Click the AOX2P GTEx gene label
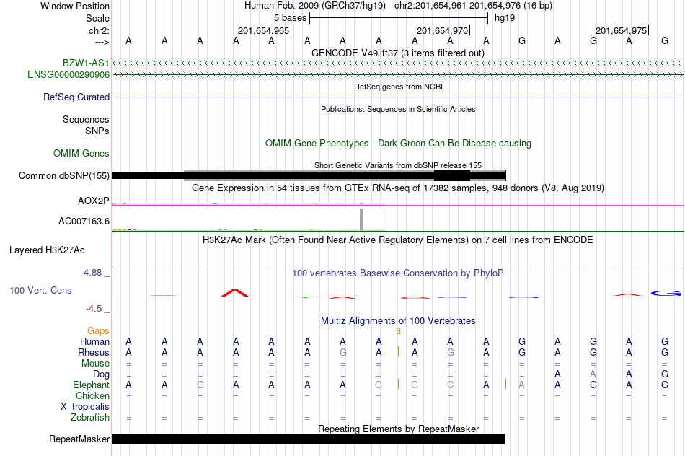Image resolution: width=685 pixels, height=456 pixels. [93, 201]
